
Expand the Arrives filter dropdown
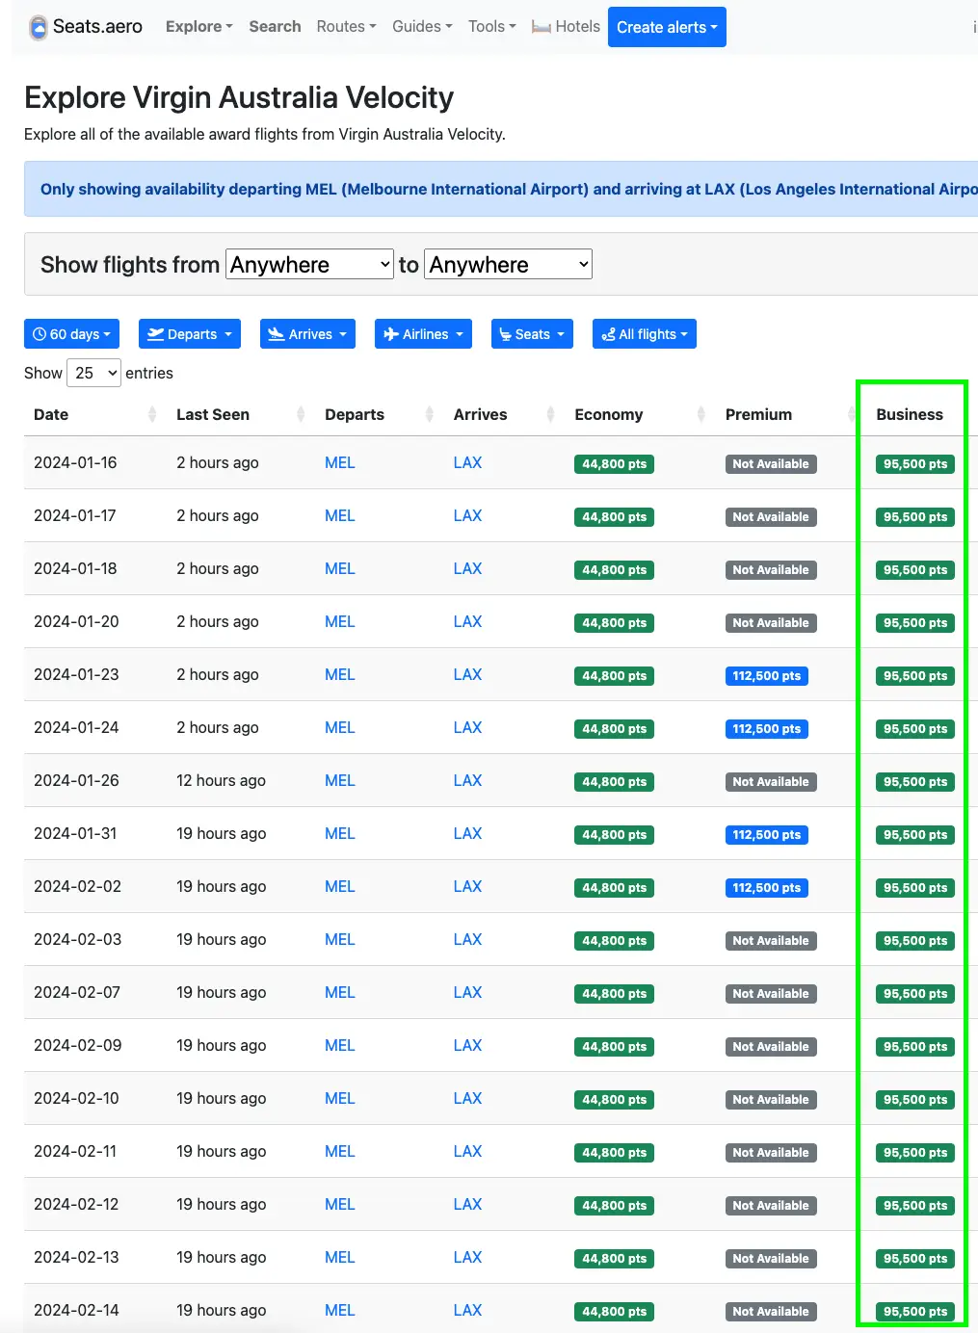click(x=307, y=334)
